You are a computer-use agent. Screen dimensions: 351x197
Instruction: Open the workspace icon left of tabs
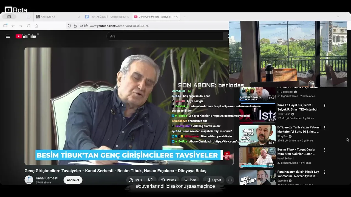click(x=9, y=17)
